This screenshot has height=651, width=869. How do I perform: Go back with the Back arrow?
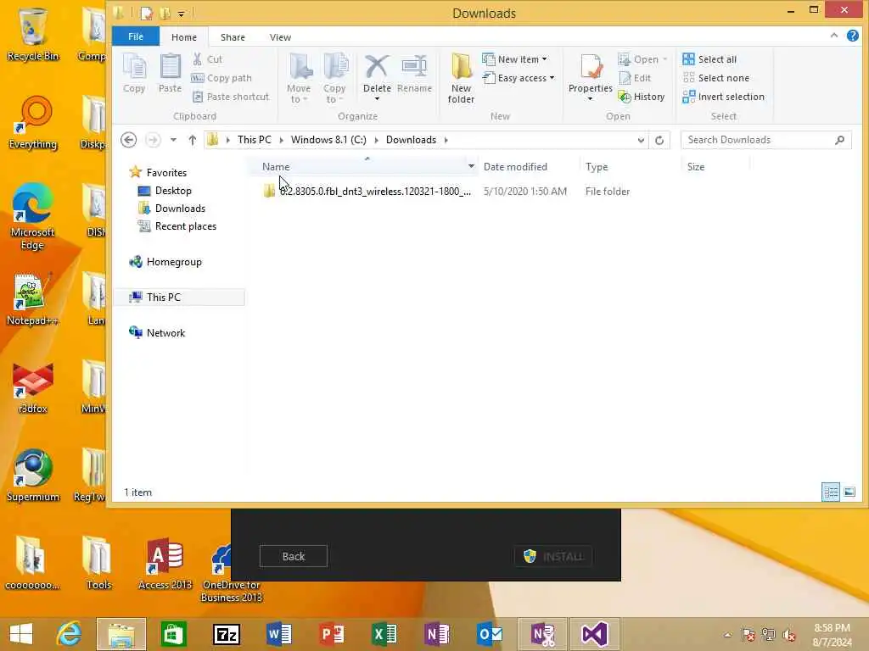(x=129, y=140)
